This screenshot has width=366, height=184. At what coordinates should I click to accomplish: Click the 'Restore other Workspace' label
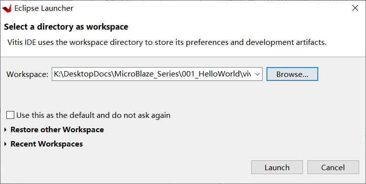(57, 130)
